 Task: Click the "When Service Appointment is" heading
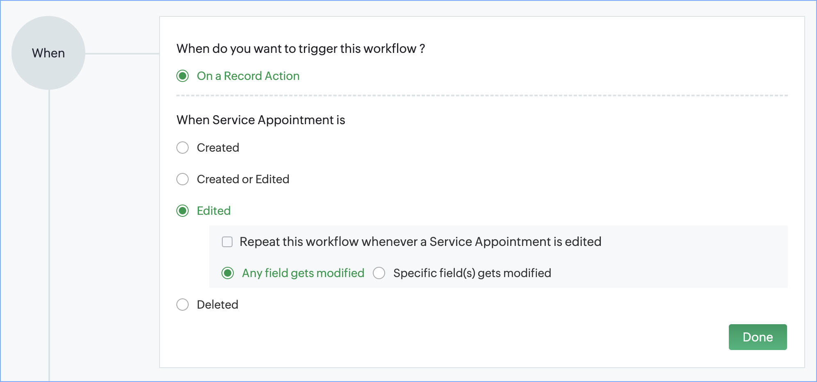261,120
